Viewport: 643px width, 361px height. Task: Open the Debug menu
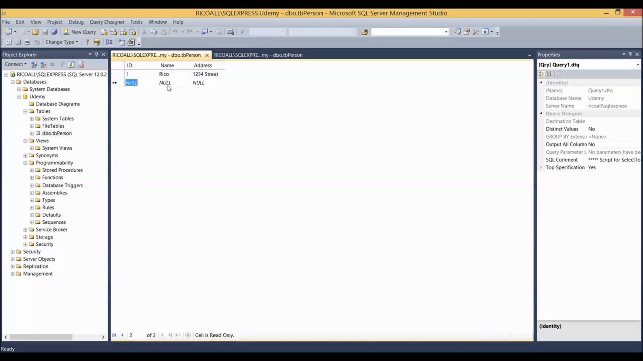pyautogui.click(x=76, y=22)
